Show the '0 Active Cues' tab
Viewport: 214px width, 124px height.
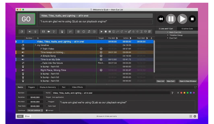tap(187, 29)
